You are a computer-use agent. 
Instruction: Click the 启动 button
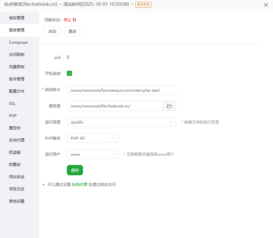[x=52, y=31]
